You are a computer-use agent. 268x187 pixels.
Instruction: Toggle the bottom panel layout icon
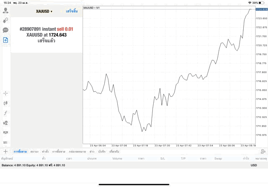[263, 151]
